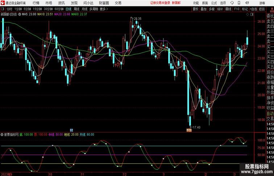Open the 公式 menu
The width and height of the screenshot is (274, 176).
tap(214, 3)
